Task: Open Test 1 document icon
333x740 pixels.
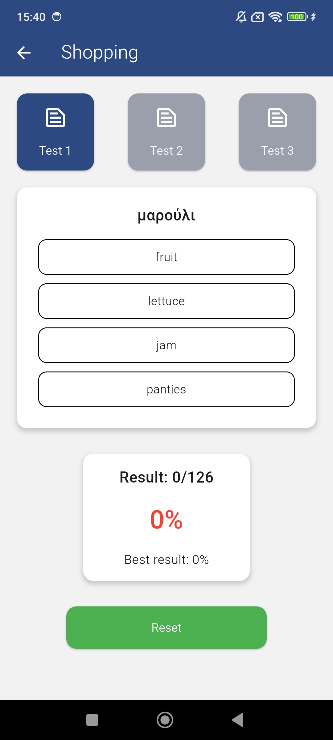Action: 55,117
